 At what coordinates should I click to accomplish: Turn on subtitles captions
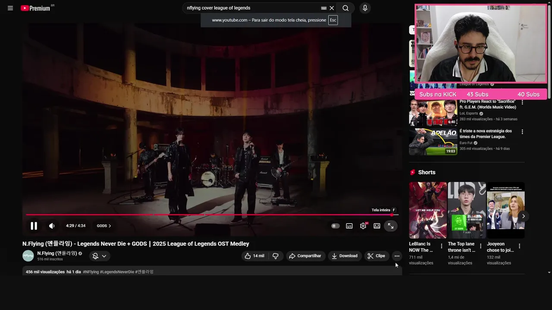[349, 226]
